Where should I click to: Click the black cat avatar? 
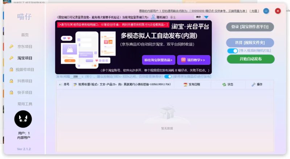click(23, 119)
